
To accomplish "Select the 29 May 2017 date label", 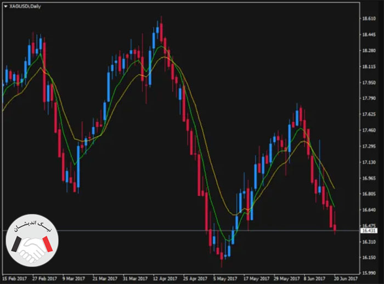I will click(287, 279).
